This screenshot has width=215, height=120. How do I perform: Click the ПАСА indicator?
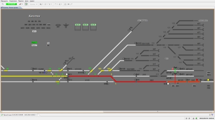tap(48, 28)
